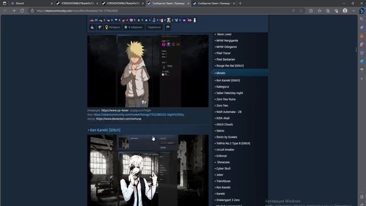Click the browser essentials heart icon
The height and width of the screenshot is (206, 366).
click(x=336, y=11)
